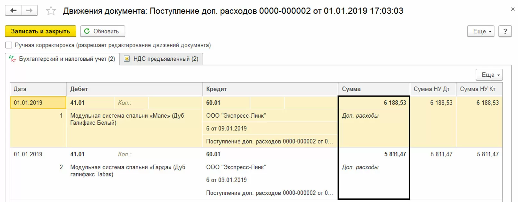Enable Ручная корректировка checkbox

click(x=9, y=45)
